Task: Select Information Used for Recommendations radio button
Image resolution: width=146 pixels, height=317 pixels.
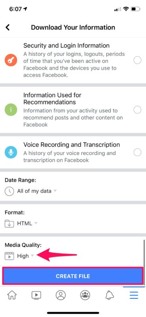Action: coord(137,110)
